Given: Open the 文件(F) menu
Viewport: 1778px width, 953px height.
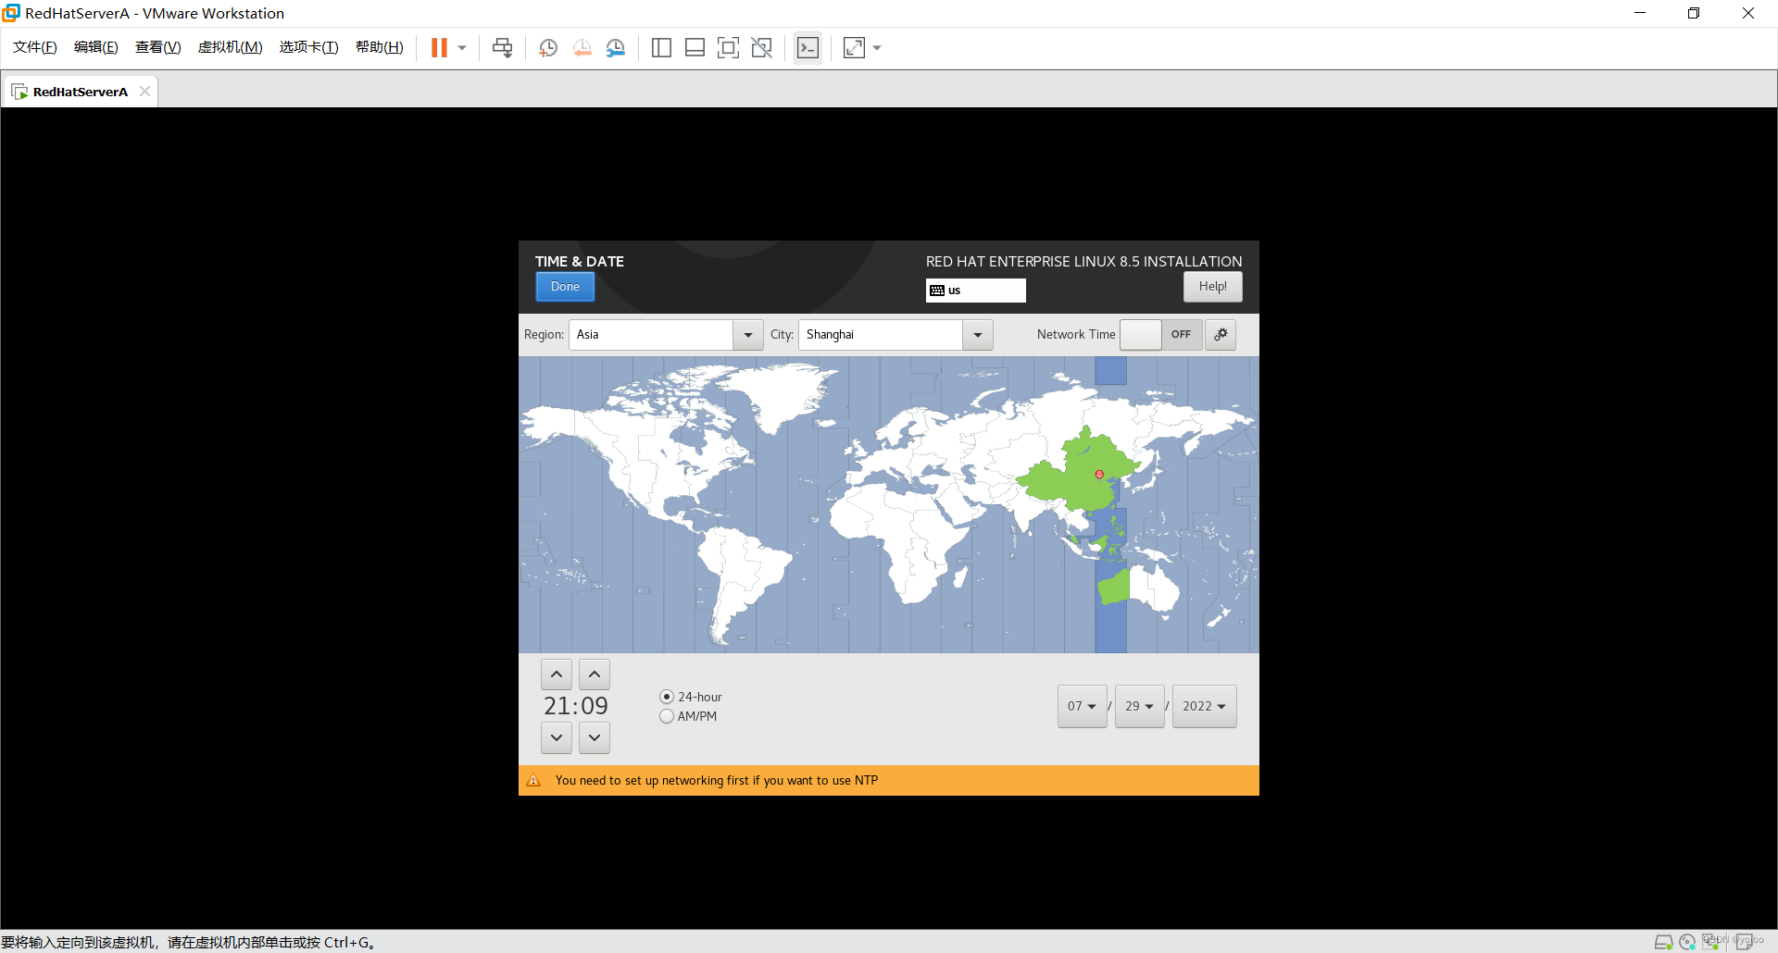Looking at the screenshot, I should (35, 47).
